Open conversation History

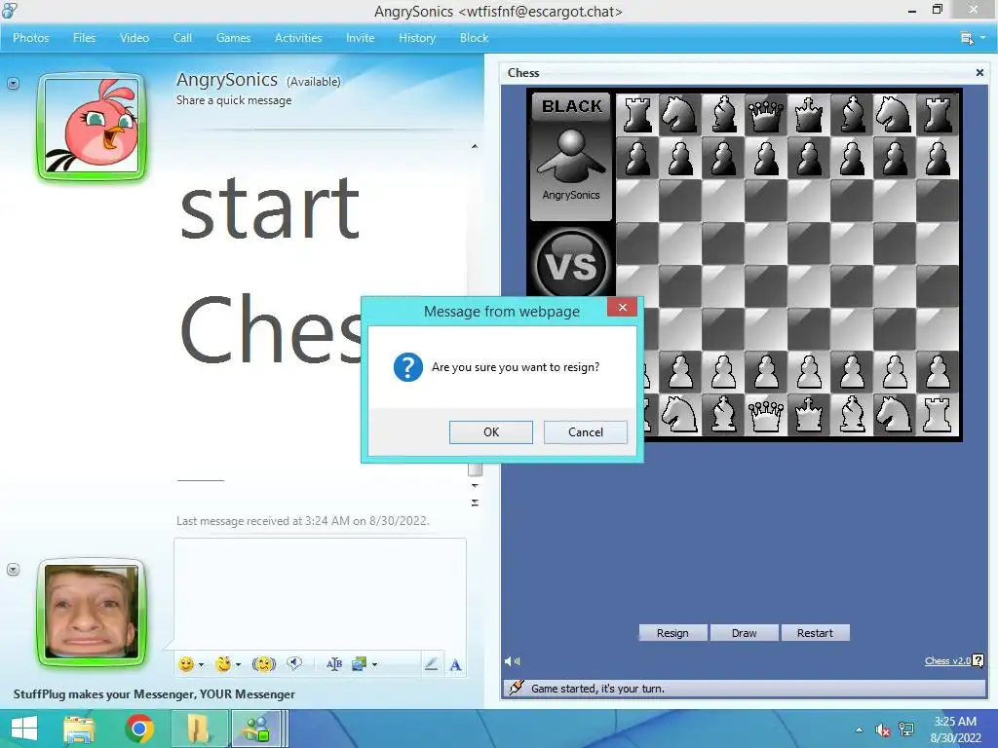click(417, 38)
